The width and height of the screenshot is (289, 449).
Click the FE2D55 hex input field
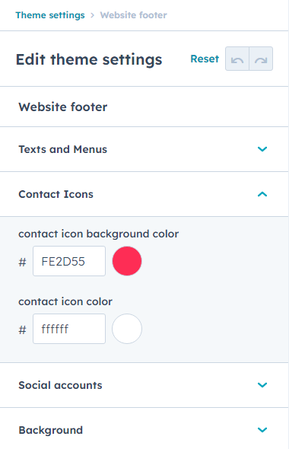click(69, 261)
